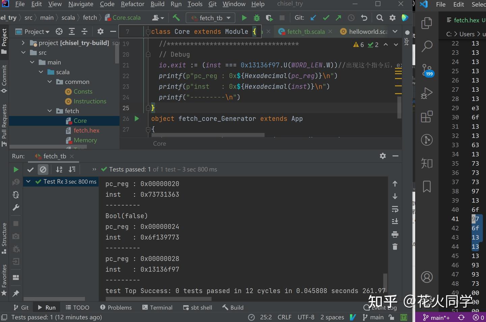Toggle show ignored tests filter
The height and width of the screenshot is (322, 486).
(43, 170)
